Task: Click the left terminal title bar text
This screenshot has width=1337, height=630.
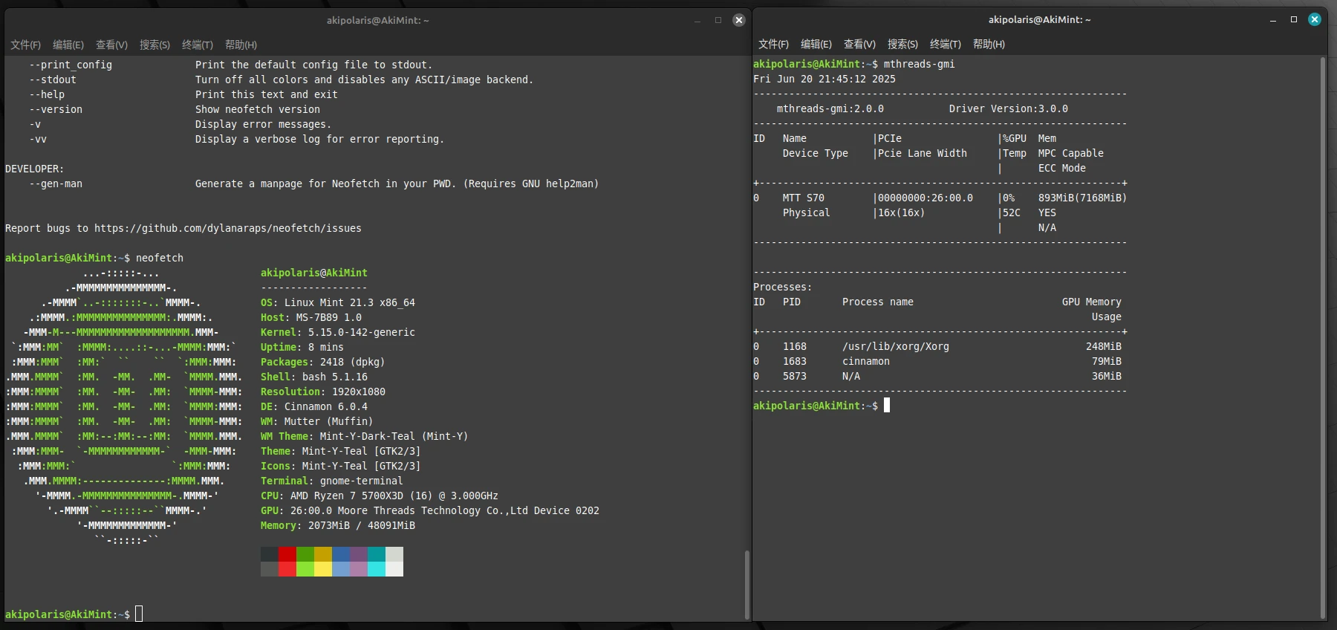Action: [x=377, y=20]
